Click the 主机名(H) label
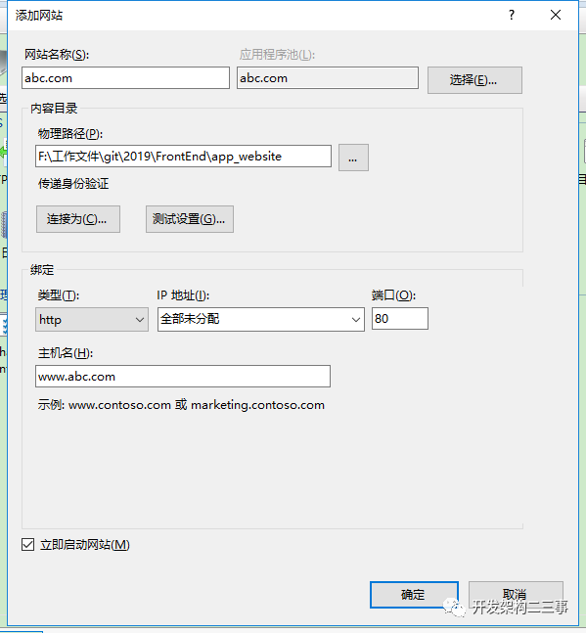 [x=66, y=353]
